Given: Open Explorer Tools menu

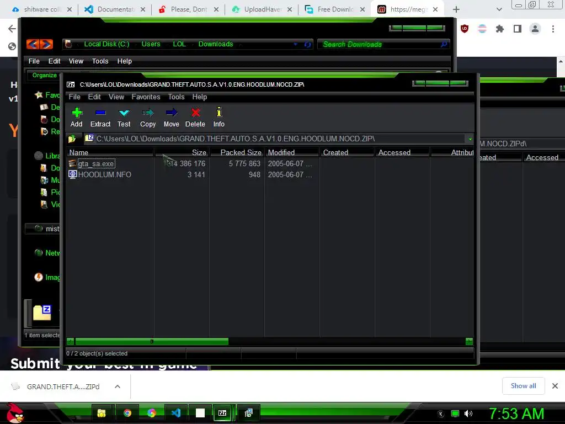Looking at the screenshot, I should click(x=100, y=61).
